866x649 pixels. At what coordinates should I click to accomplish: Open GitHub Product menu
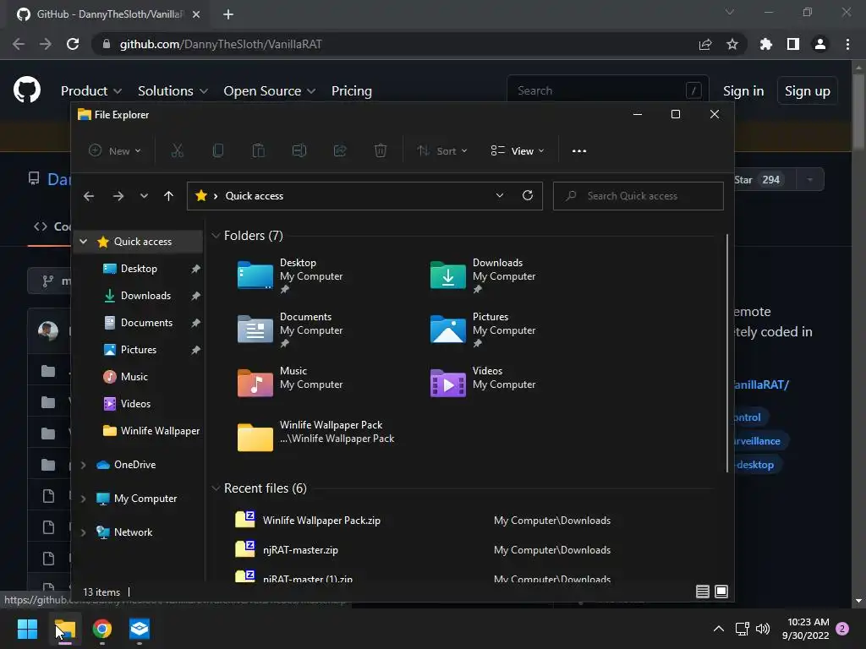(90, 90)
